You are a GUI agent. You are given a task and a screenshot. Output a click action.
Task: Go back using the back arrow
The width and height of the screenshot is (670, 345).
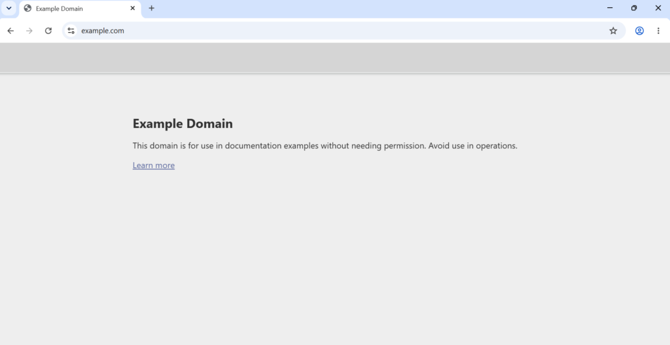(x=10, y=31)
